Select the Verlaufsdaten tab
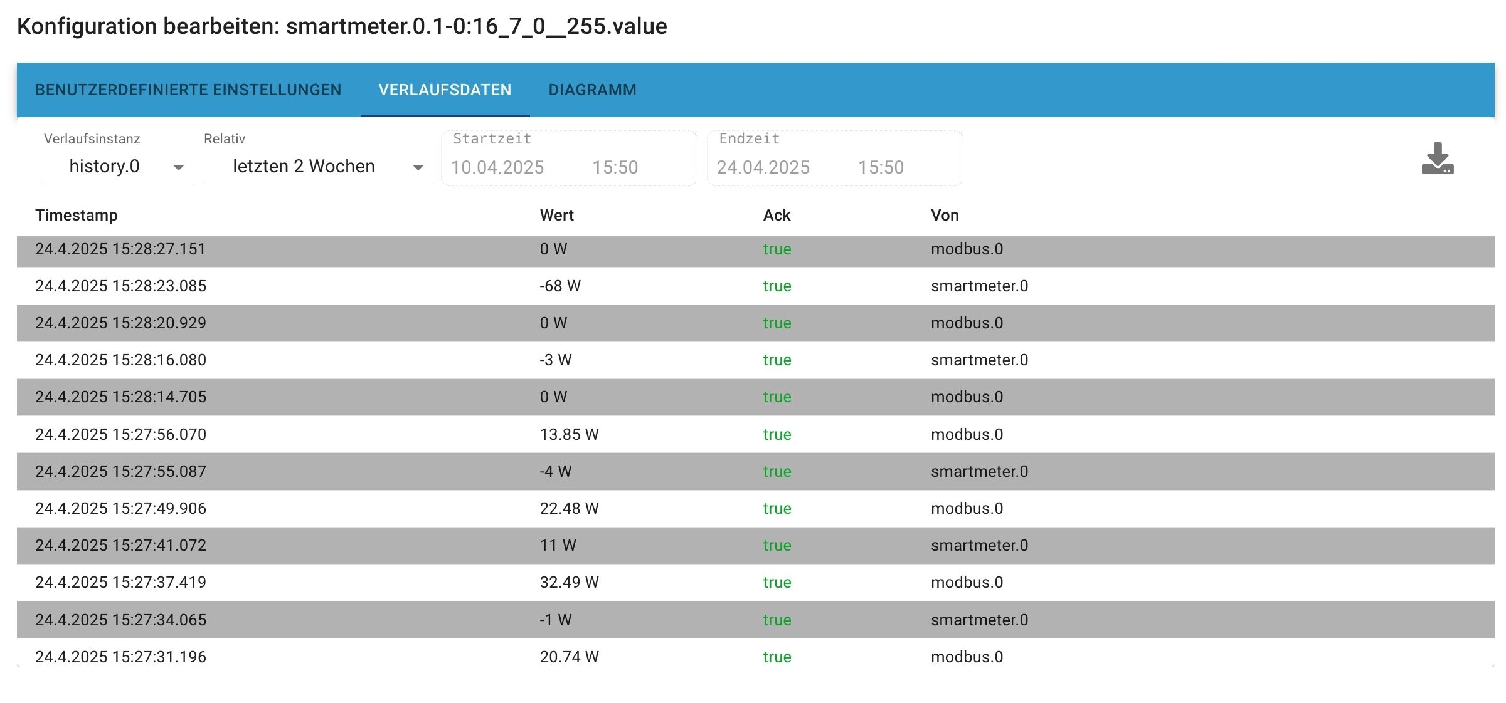Image resolution: width=1506 pixels, height=703 pixels. tap(445, 90)
